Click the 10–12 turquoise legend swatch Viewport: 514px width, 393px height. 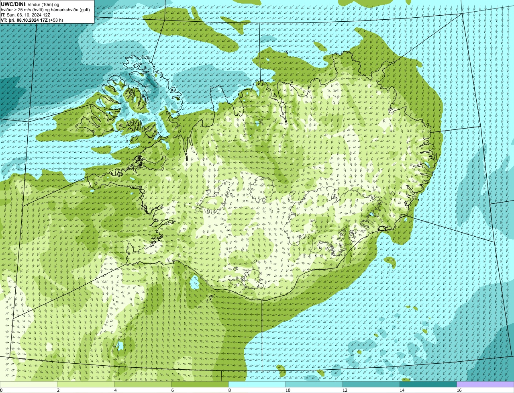[x=314, y=385]
